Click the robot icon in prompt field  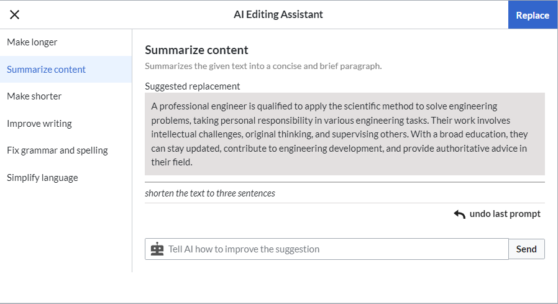[157, 249]
